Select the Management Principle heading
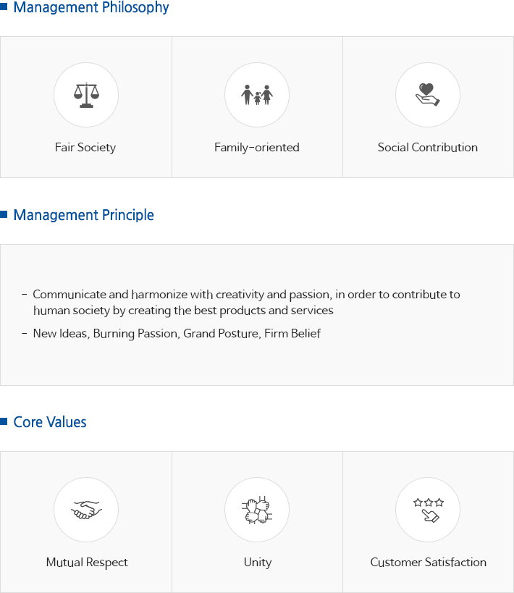 click(83, 215)
